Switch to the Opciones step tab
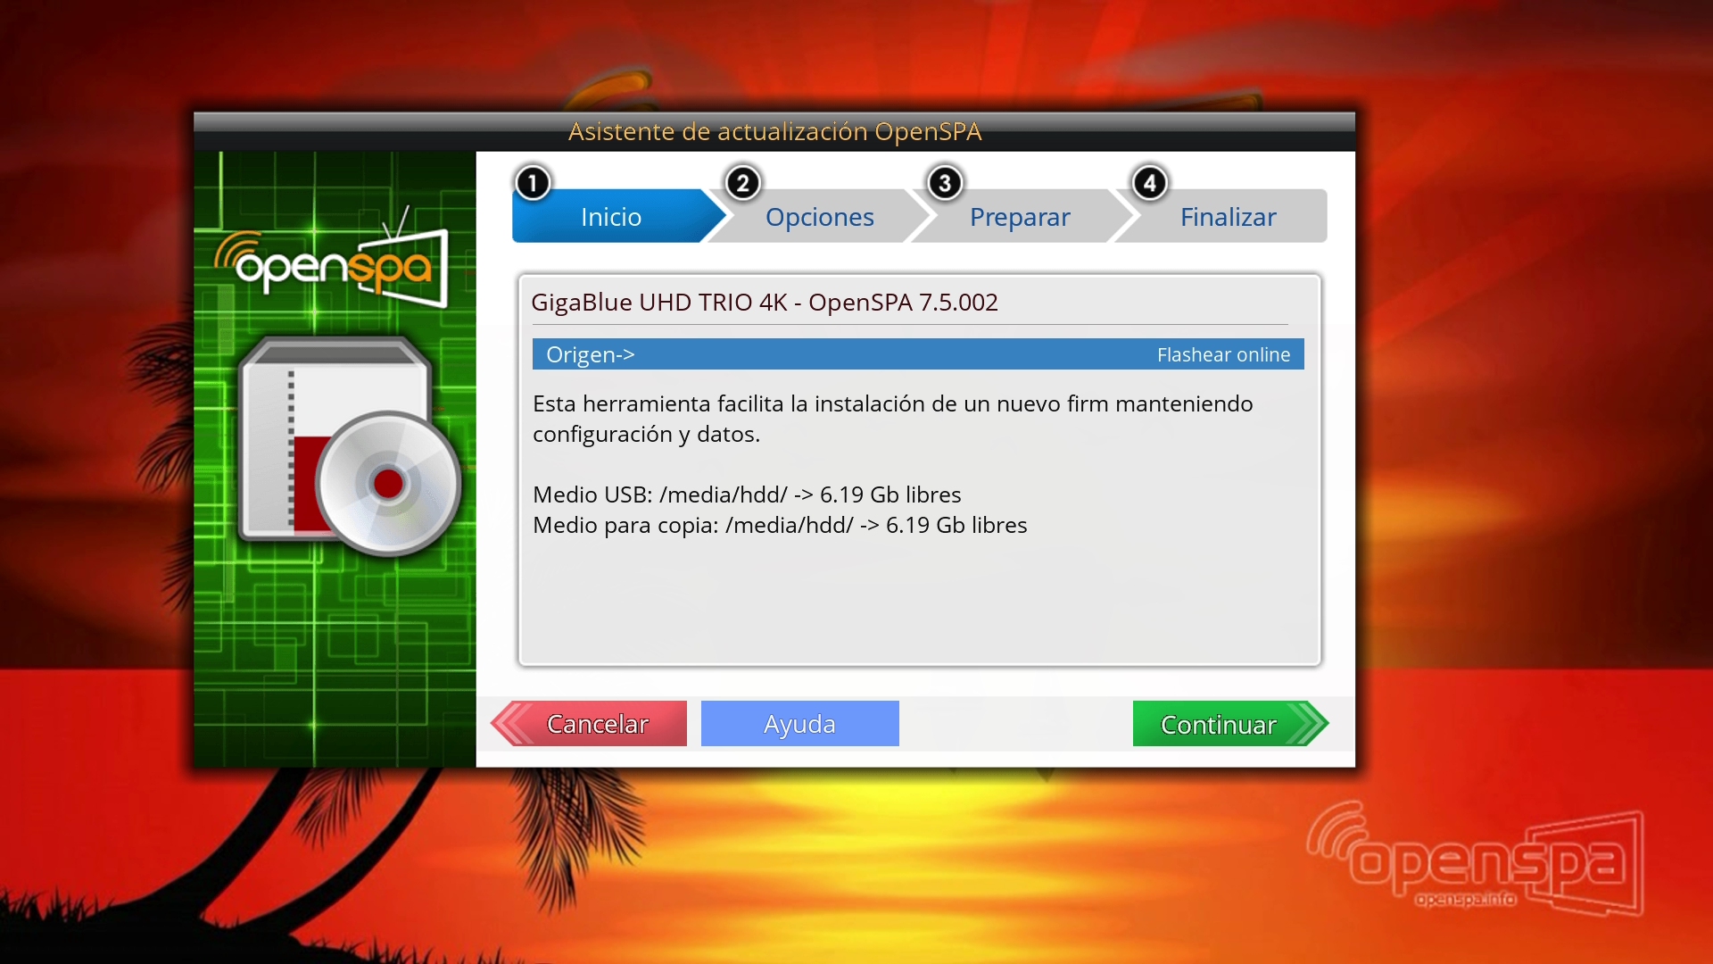Screen dimensions: 1713x964 click(x=819, y=217)
